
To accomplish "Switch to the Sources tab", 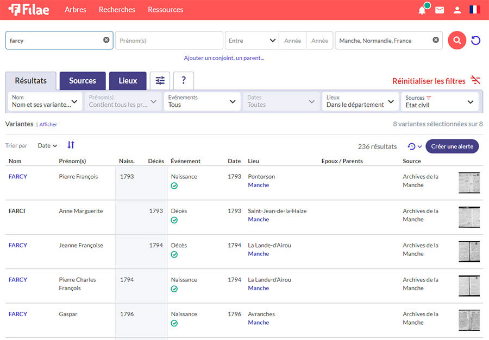I will (83, 81).
